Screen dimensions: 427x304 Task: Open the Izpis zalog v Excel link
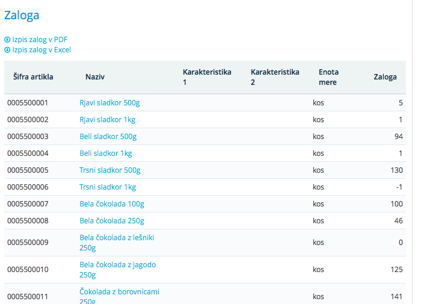[41, 50]
